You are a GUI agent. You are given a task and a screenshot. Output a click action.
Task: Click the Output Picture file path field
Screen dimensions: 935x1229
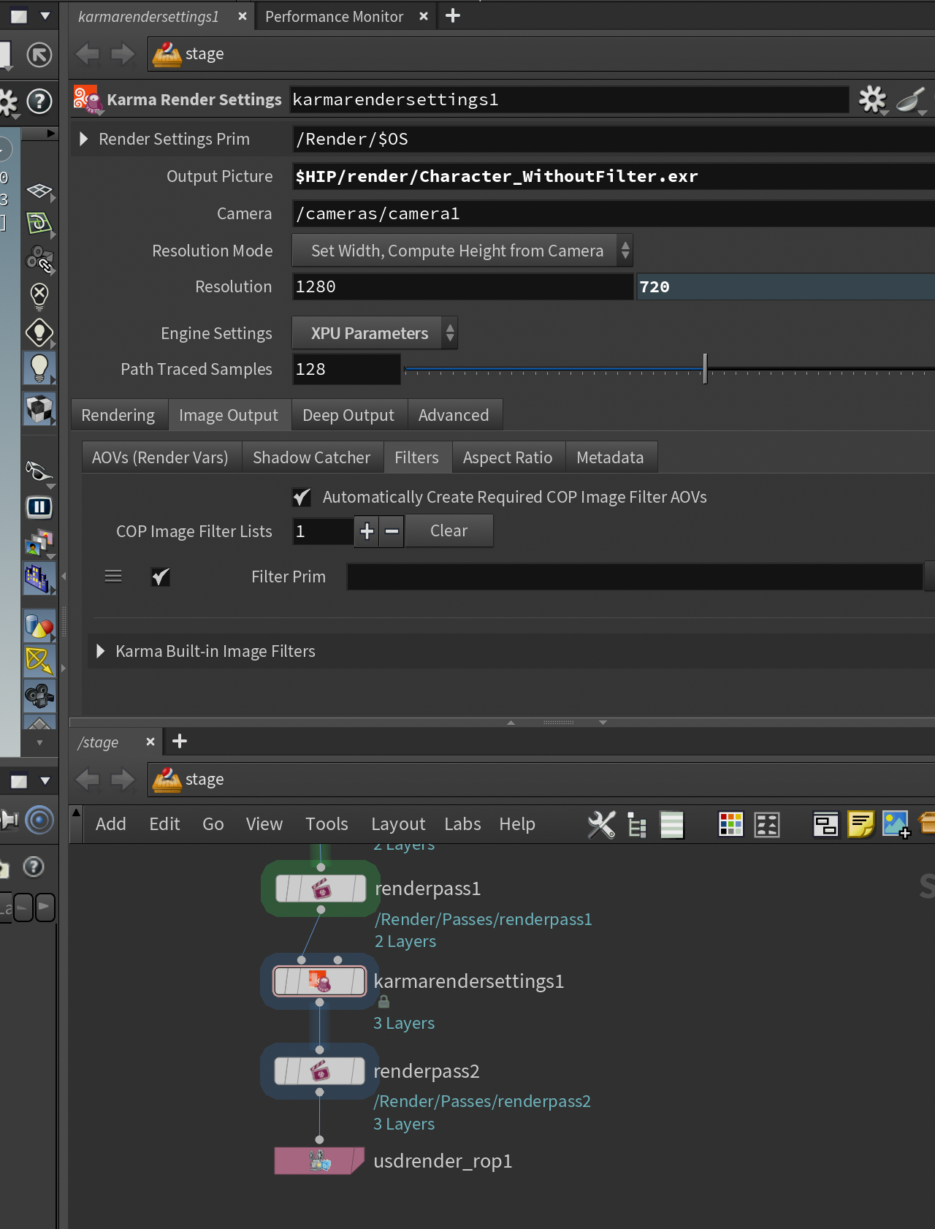tap(614, 176)
